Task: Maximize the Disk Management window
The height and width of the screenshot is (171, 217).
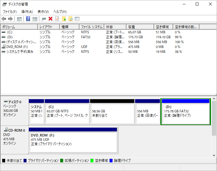Action: coord(197,4)
